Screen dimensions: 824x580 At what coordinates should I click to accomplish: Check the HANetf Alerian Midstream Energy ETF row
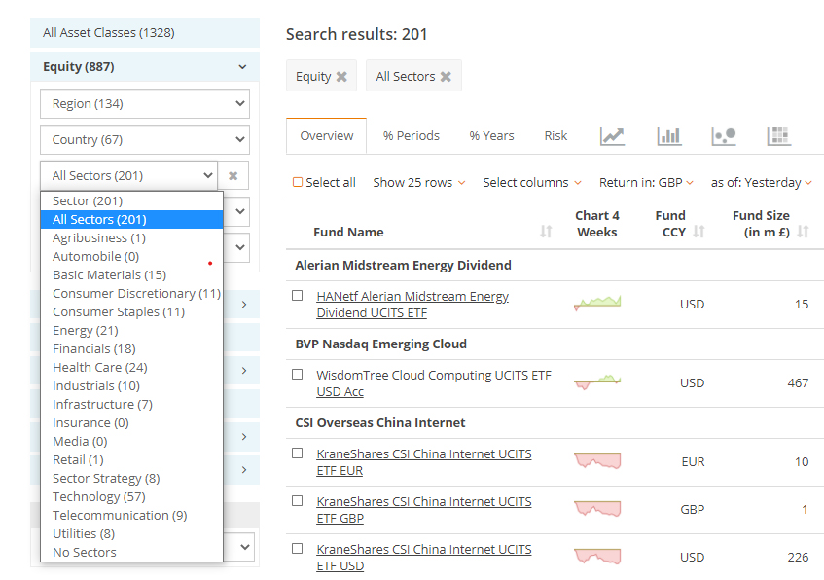pyautogui.click(x=298, y=296)
